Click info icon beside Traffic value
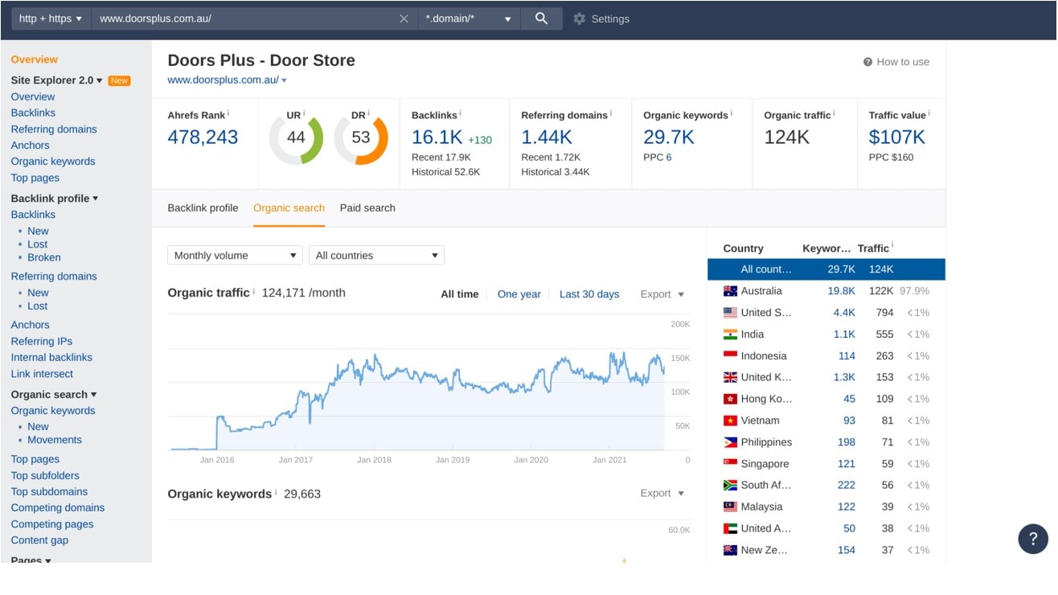 929,113
